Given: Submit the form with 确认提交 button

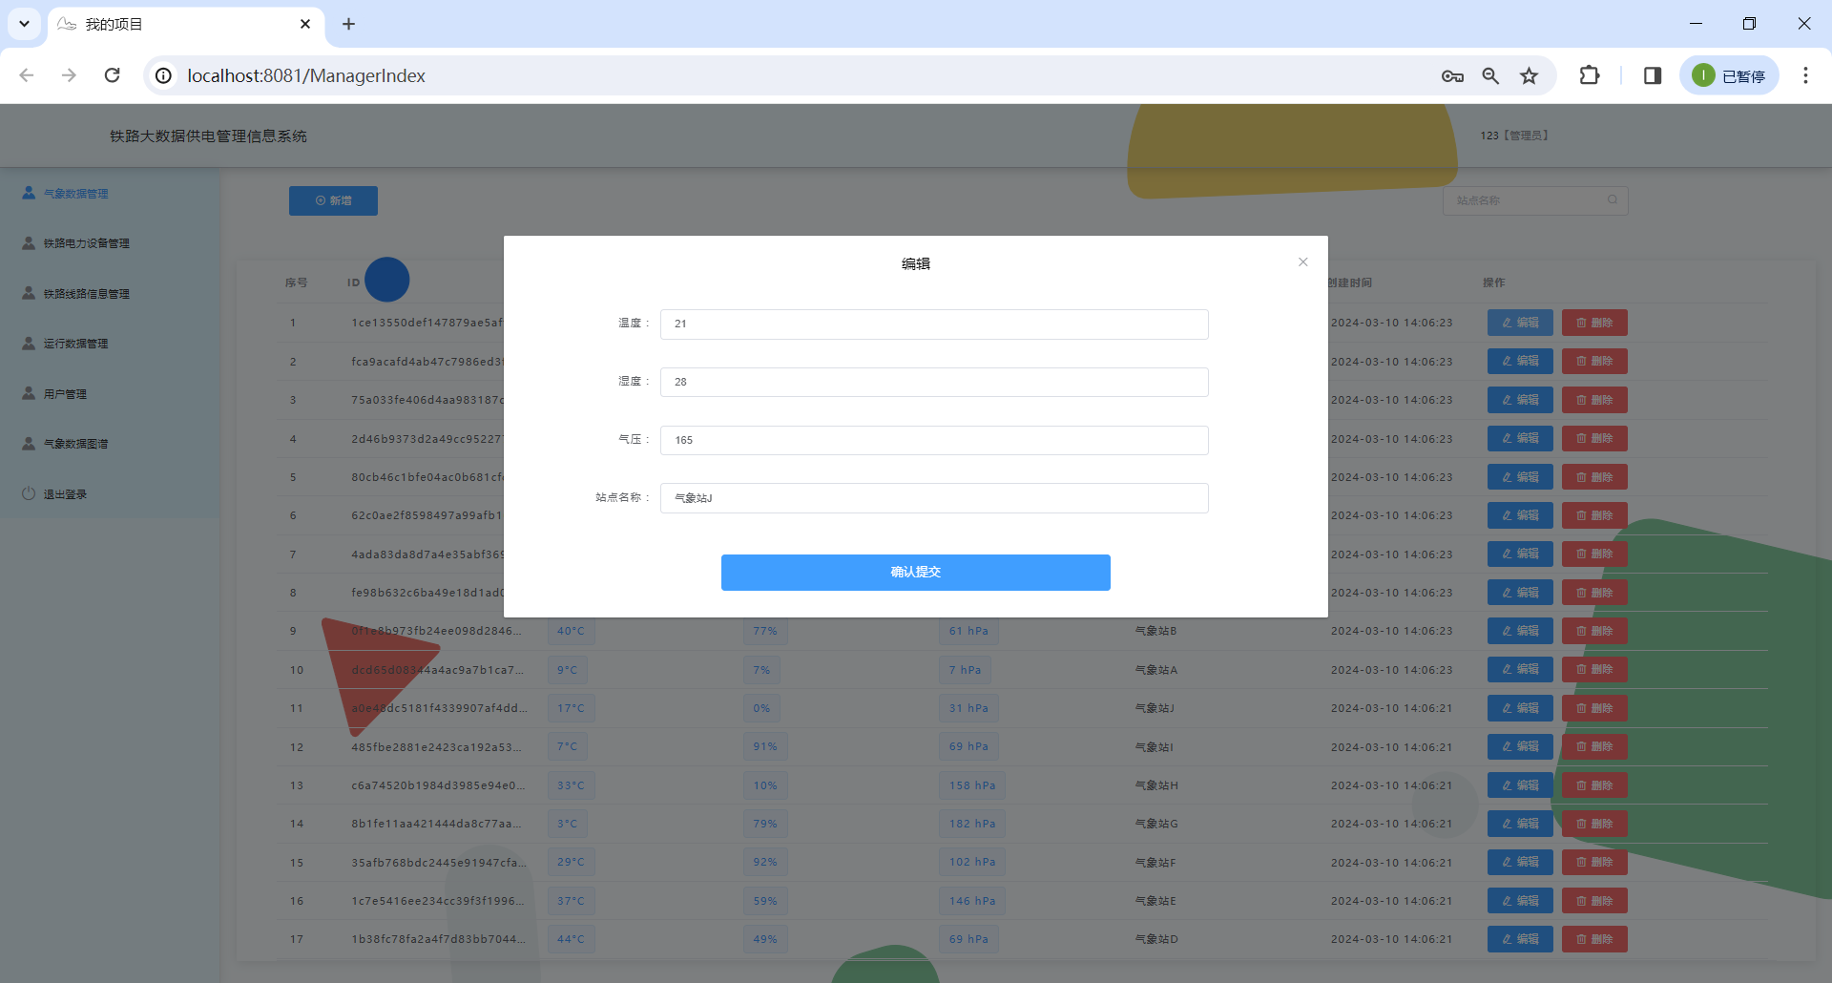Looking at the screenshot, I should (915, 573).
